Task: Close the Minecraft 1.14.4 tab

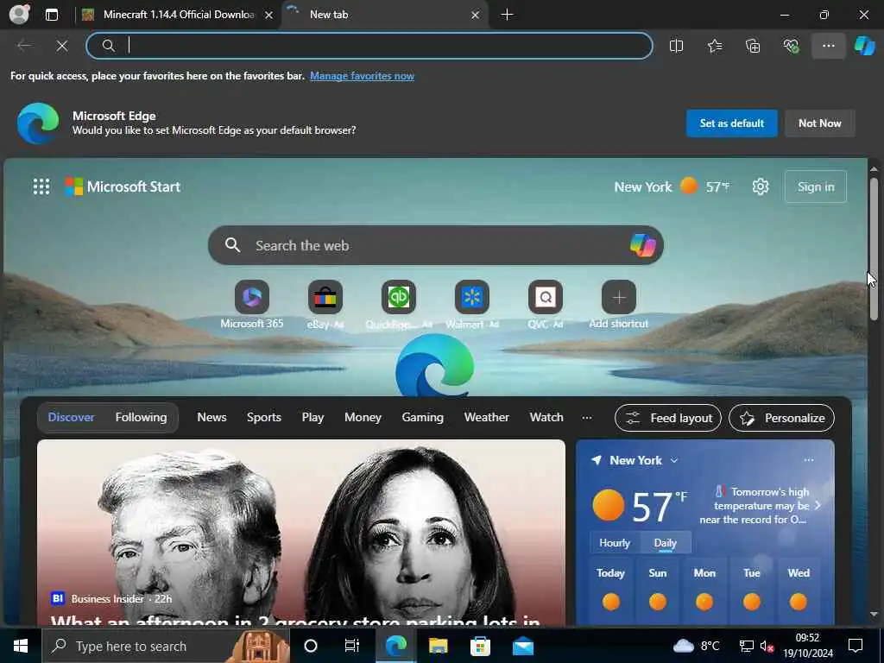Action: (269, 16)
